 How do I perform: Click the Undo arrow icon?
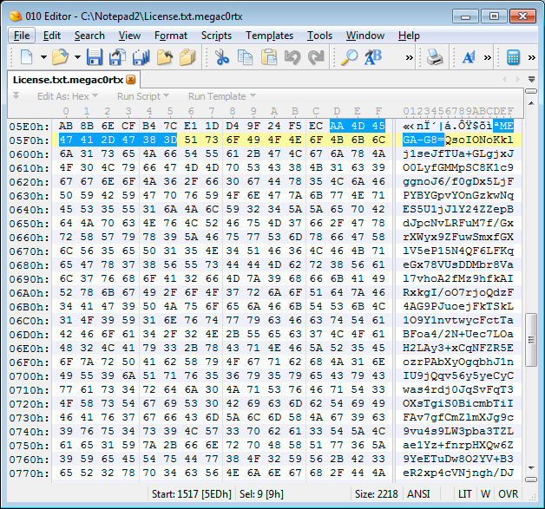coord(292,57)
